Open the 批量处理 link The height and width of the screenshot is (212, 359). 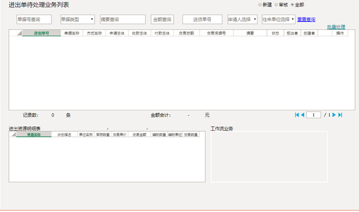(336, 27)
